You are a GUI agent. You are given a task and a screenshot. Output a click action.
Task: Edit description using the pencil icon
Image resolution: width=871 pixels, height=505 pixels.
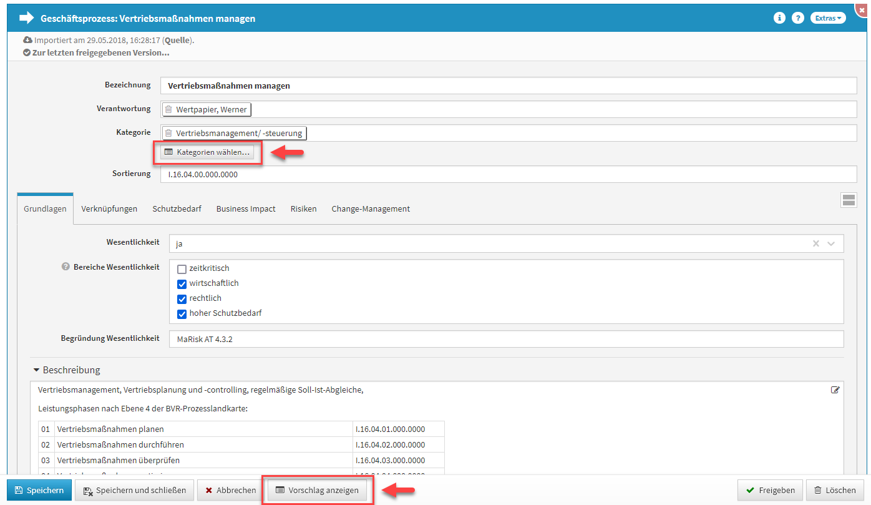(835, 390)
